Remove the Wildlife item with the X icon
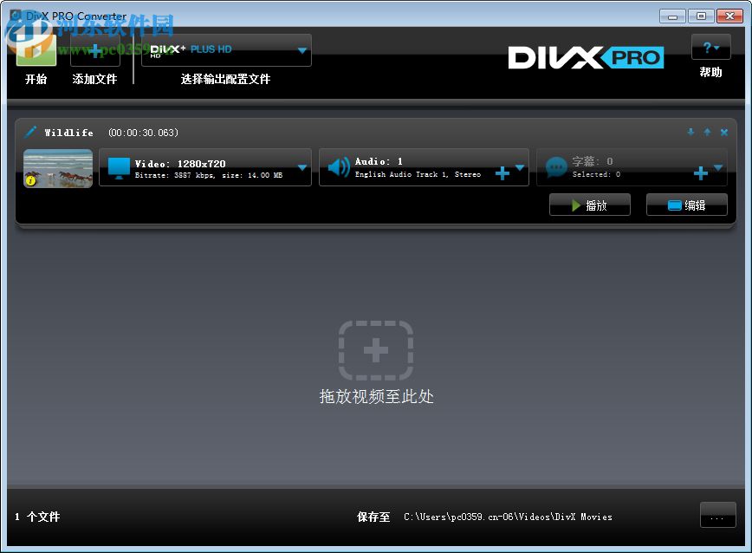This screenshot has height=553, width=752. [723, 132]
